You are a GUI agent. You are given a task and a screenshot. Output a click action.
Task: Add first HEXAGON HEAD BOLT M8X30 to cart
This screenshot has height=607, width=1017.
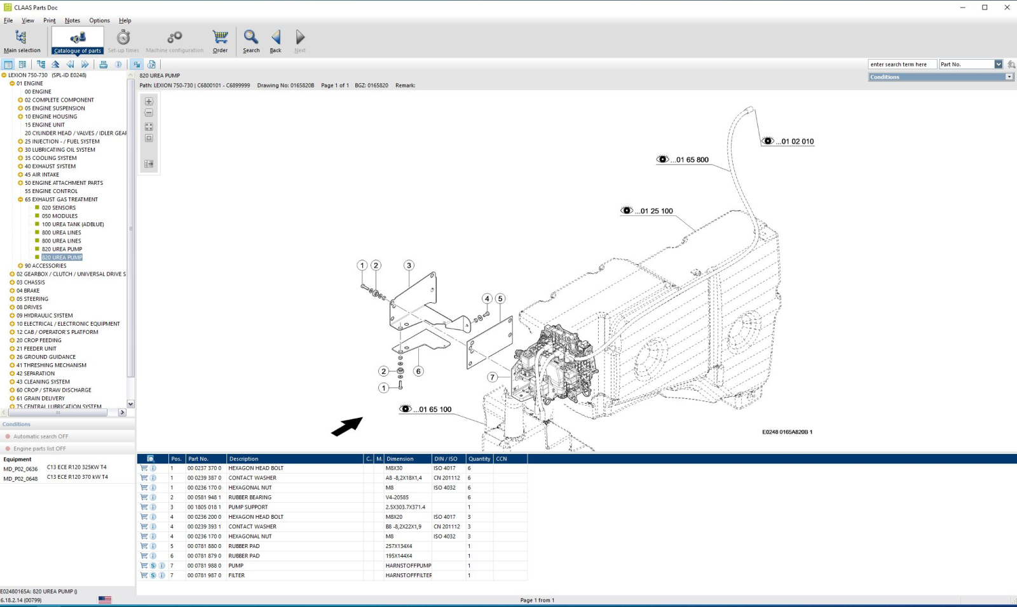(144, 469)
